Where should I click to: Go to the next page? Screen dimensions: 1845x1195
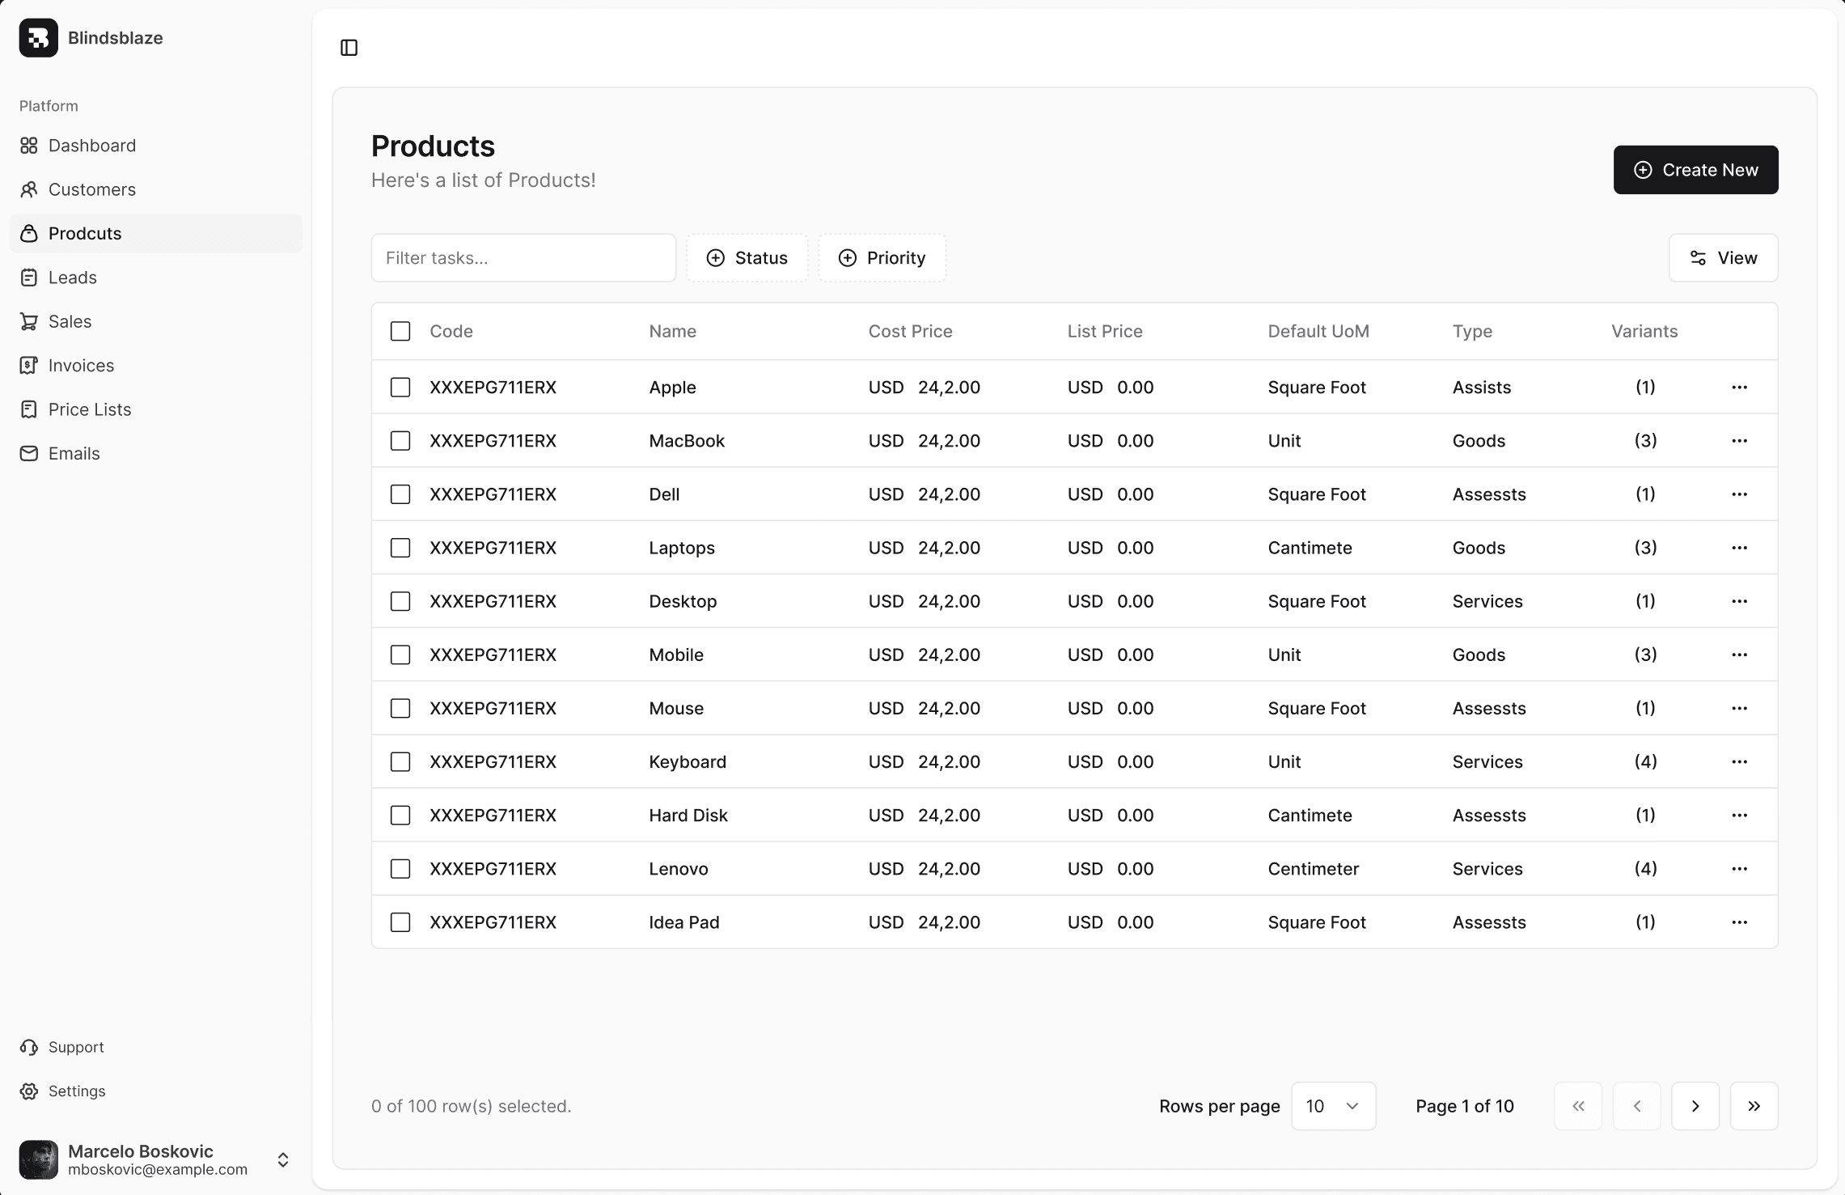point(1695,1106)
